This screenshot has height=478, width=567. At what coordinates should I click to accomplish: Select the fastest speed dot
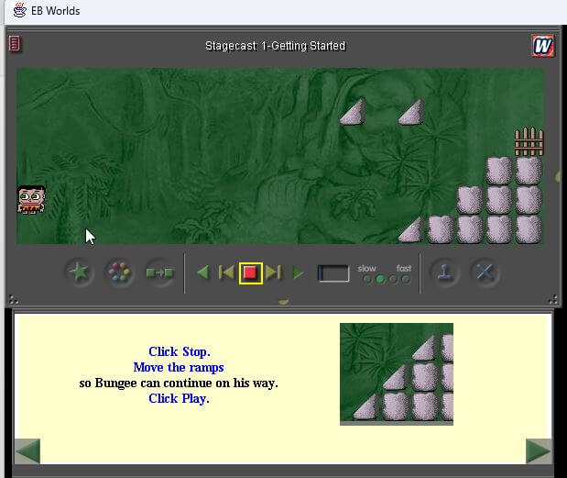[406, 280]
